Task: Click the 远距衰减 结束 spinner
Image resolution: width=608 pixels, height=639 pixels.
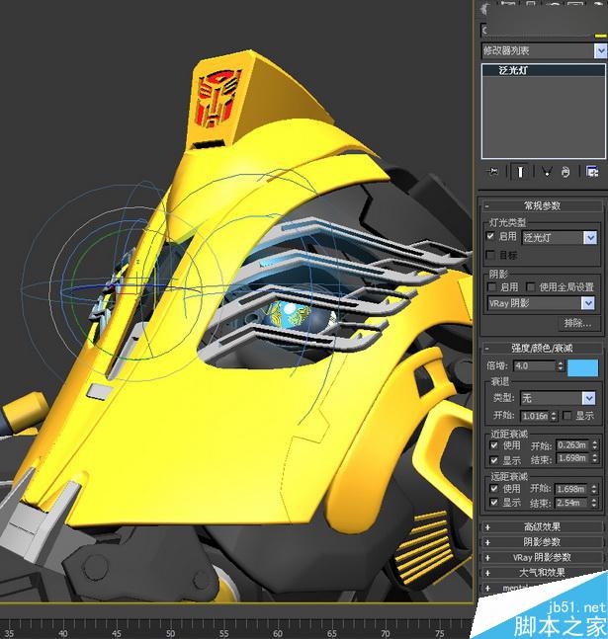Action: tap(594, 503)
